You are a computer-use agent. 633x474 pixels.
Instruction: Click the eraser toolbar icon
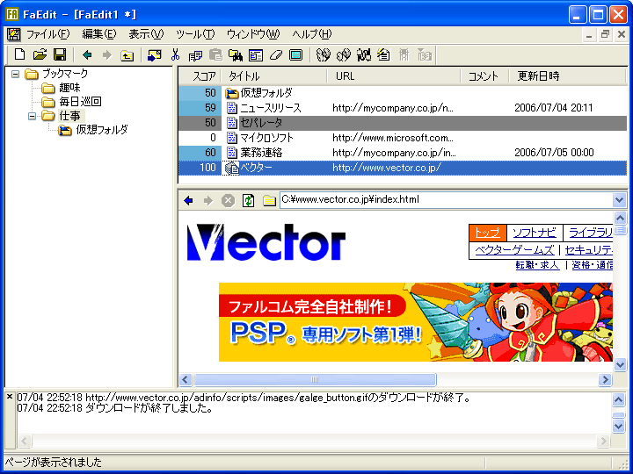click(x=276, y=54)
